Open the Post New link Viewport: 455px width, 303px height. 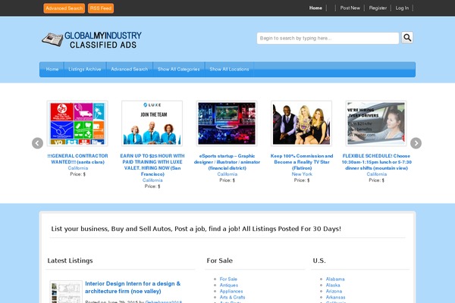(350, 8)
